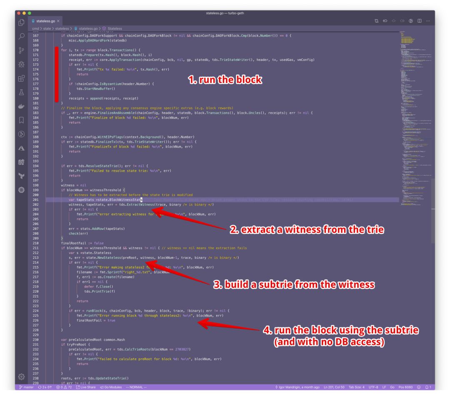The image size is (450, 410).
Task: Click 'roots, err := tds.UpdateStateTrie()' line
Action: [x=95, y=378]
